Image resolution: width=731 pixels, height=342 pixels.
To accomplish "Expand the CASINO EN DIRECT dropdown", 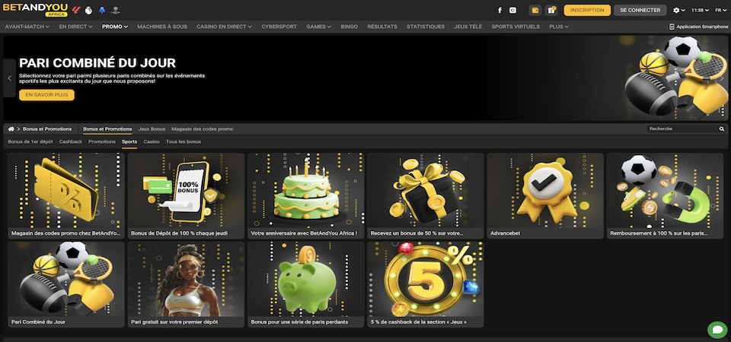I will [224, 27].
